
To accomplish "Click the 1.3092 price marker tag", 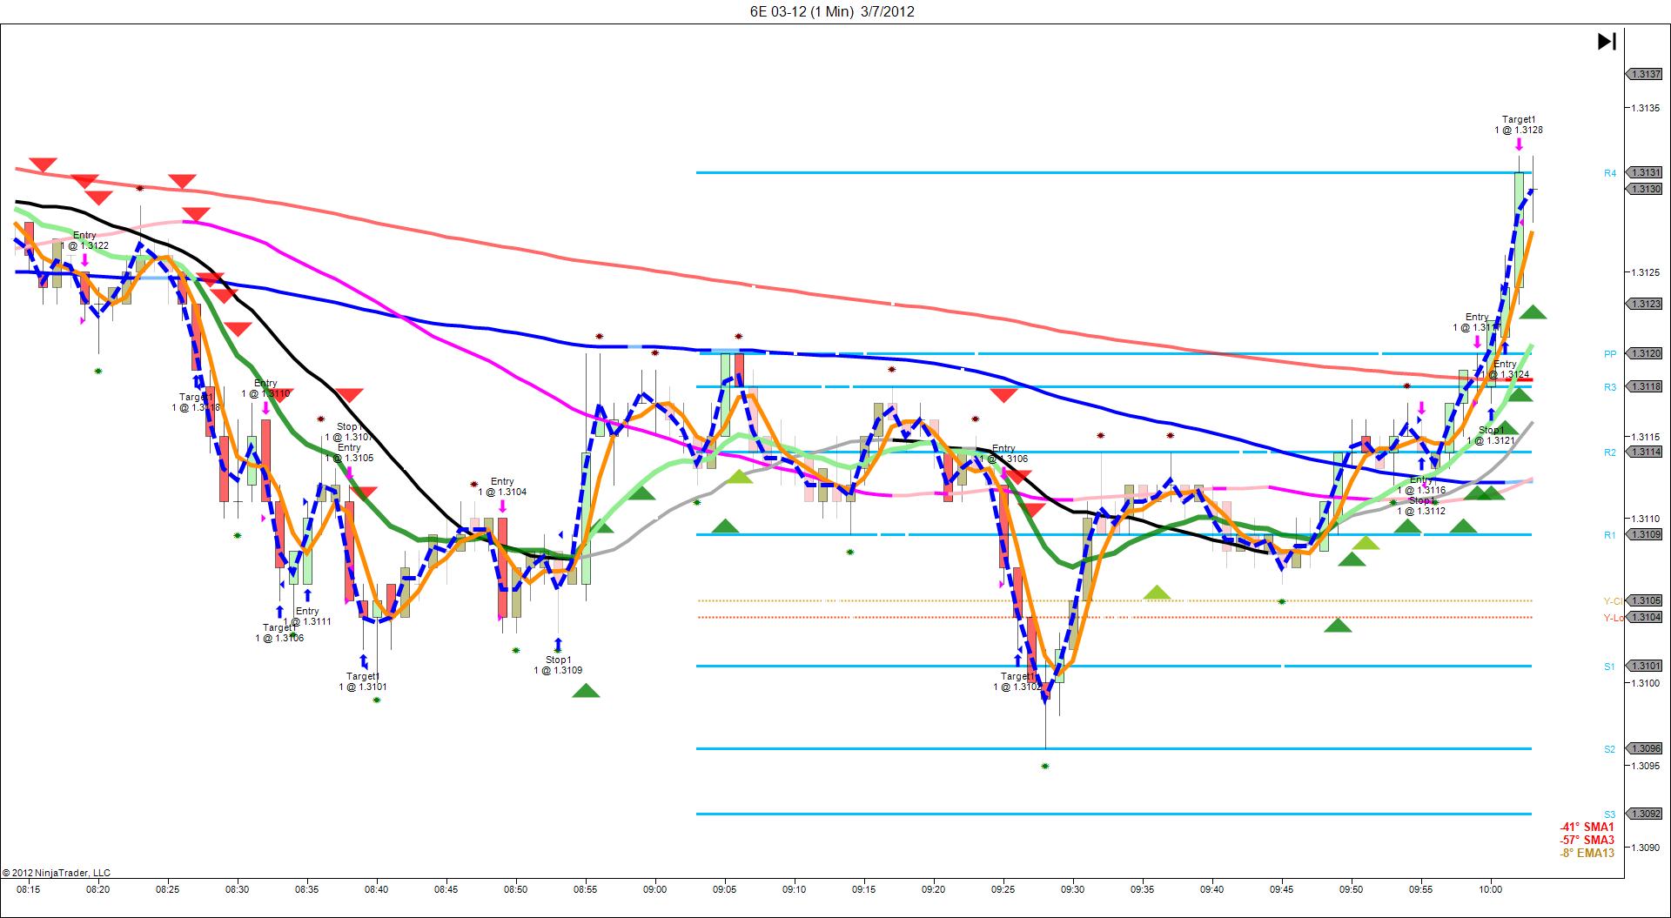I will (1646, 814).
